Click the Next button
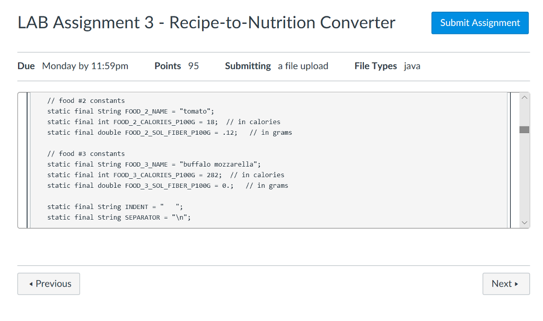Image resolution: width=543 pixels, height=321 pixels. tap(506, 284)
